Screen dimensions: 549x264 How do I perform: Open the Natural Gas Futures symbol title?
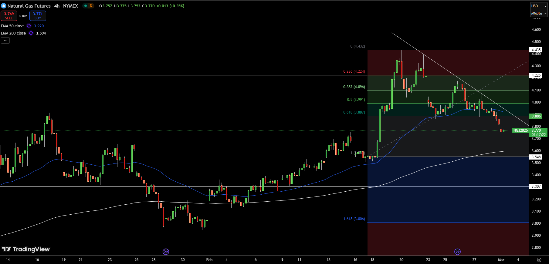42,6
